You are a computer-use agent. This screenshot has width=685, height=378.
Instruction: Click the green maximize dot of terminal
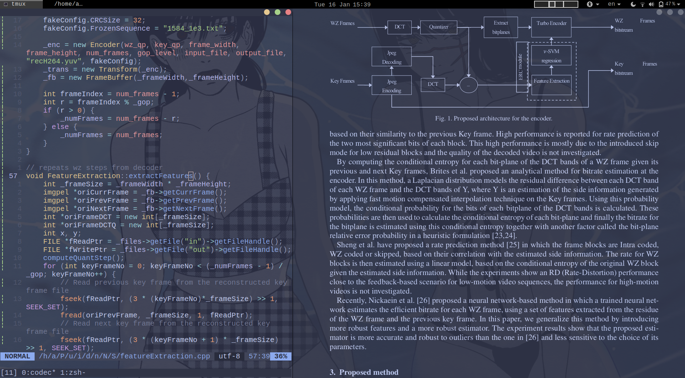[278, 12]
